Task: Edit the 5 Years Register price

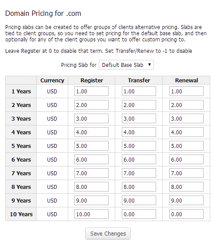Action: [x=91, y=146]
